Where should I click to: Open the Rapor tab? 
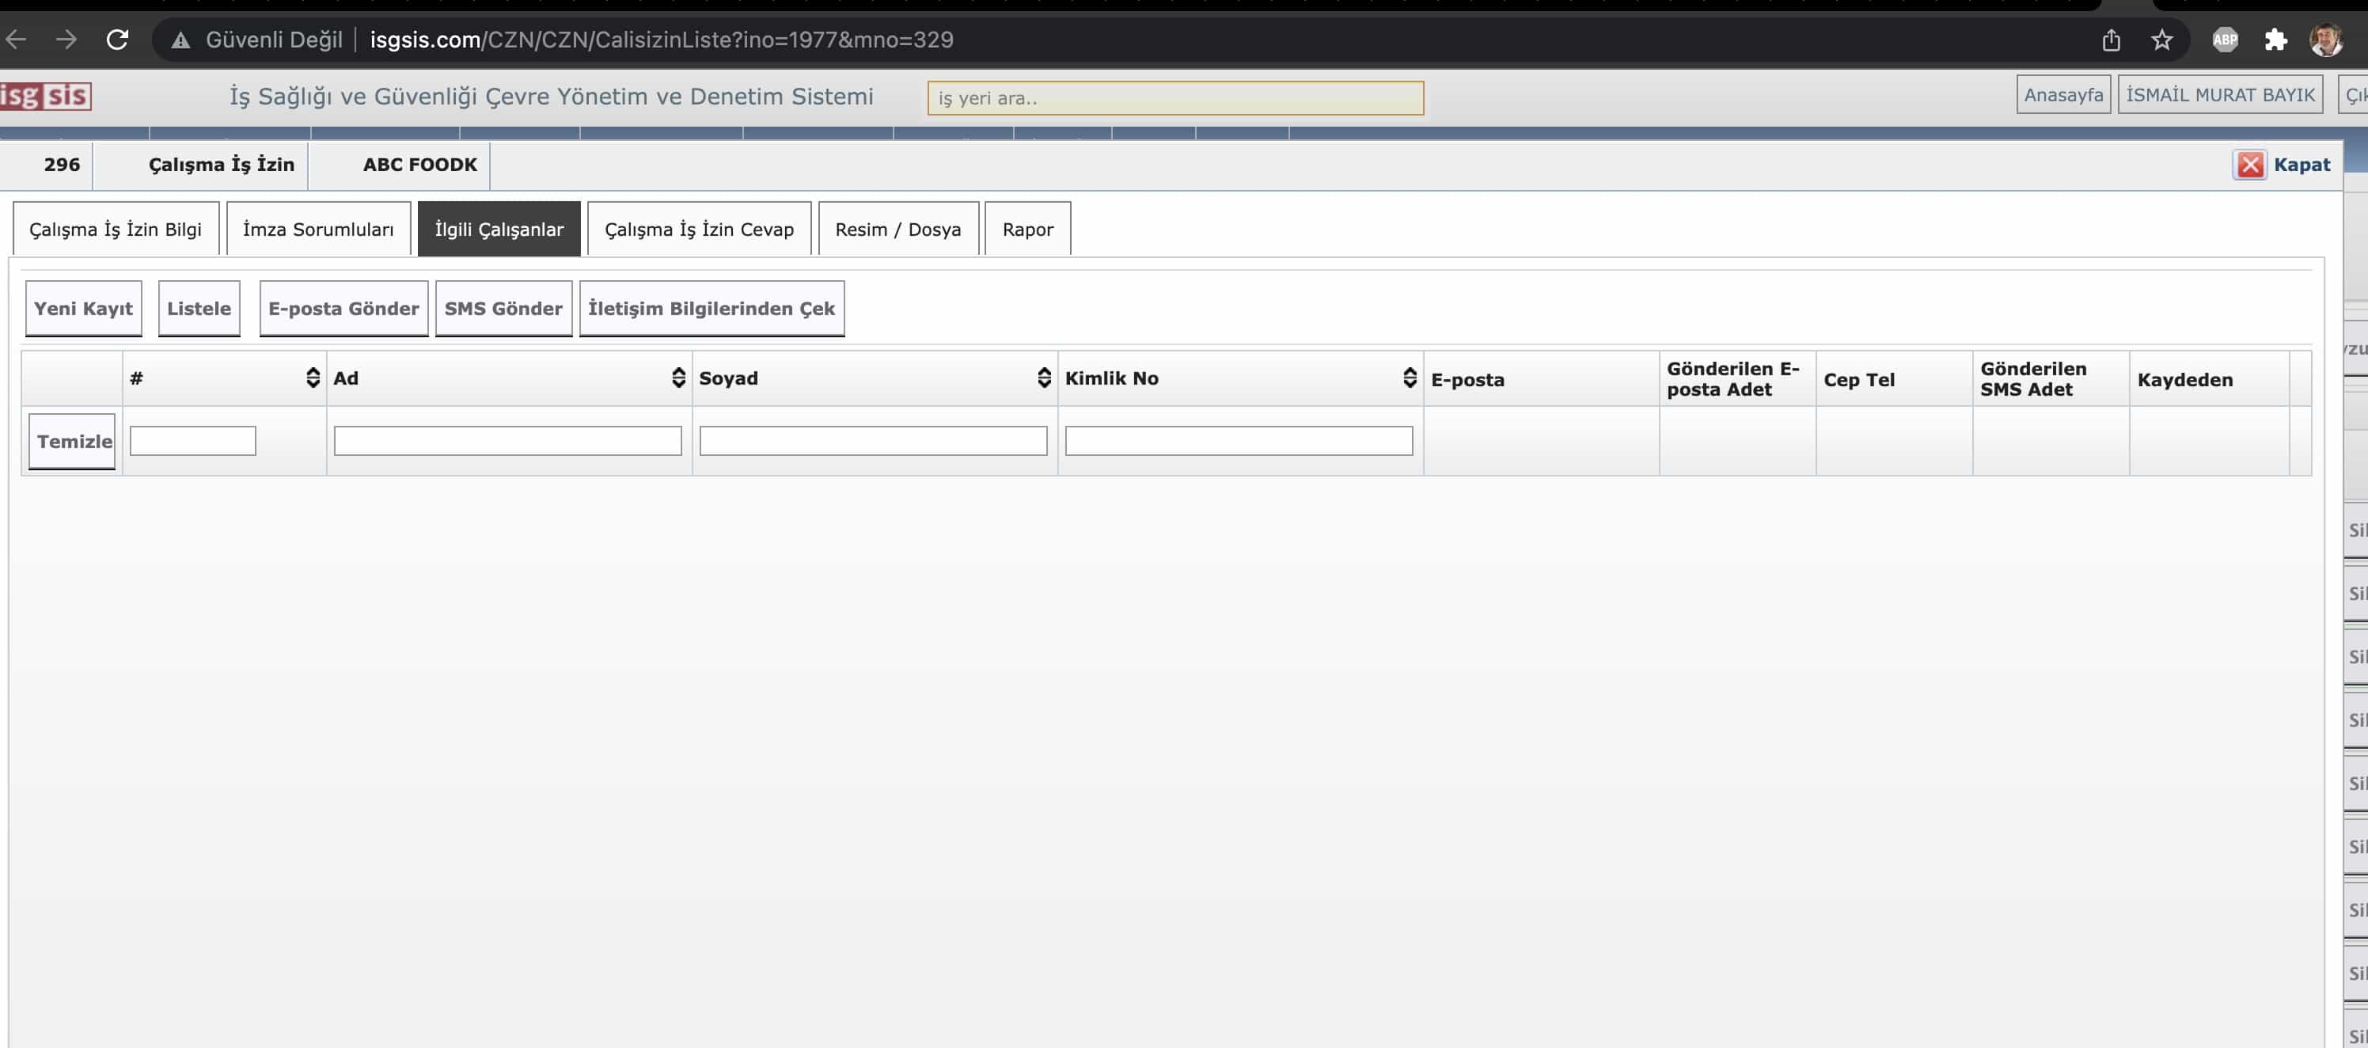click(1027, 229)
